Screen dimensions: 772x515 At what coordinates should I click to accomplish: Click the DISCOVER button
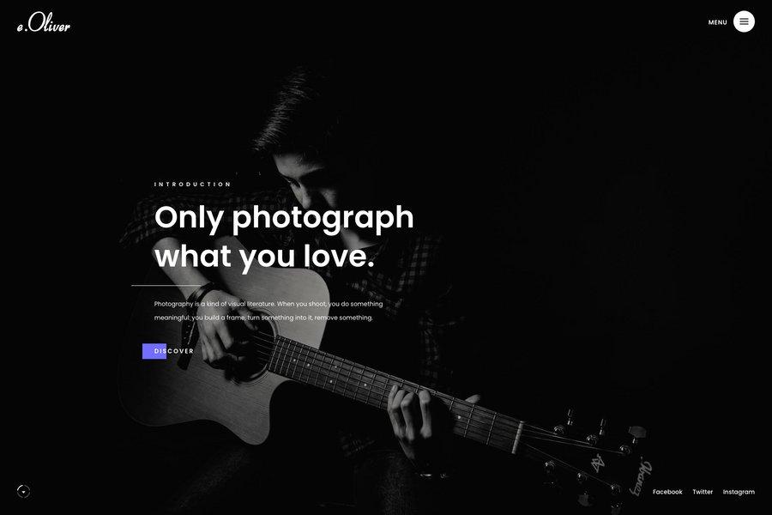(168, 351)
